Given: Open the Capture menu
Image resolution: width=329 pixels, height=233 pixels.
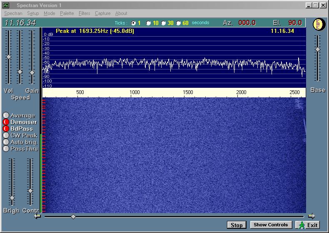Looking at the screenshot, I should pyautogui.click(x=102, y=13).
